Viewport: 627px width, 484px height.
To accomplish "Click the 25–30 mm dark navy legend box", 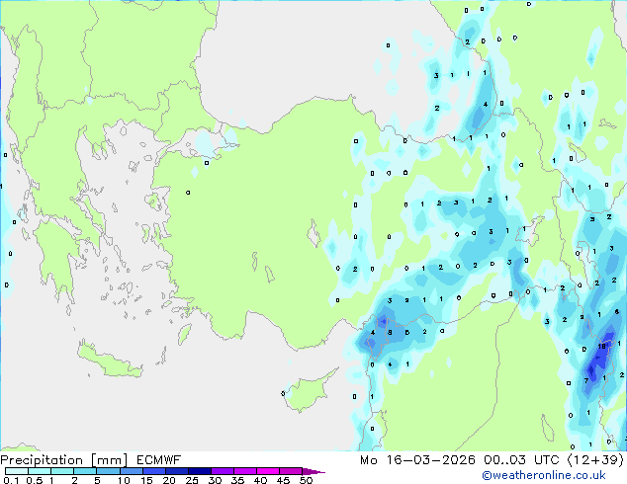I will (200, 471).
